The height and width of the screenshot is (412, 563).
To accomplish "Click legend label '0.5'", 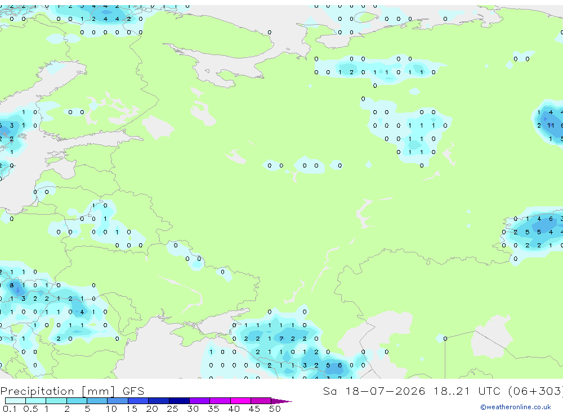I will (30, 409).
